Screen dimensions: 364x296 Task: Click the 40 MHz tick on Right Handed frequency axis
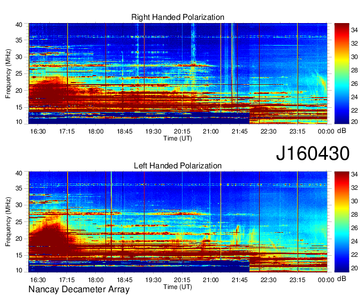coord(19,25)
